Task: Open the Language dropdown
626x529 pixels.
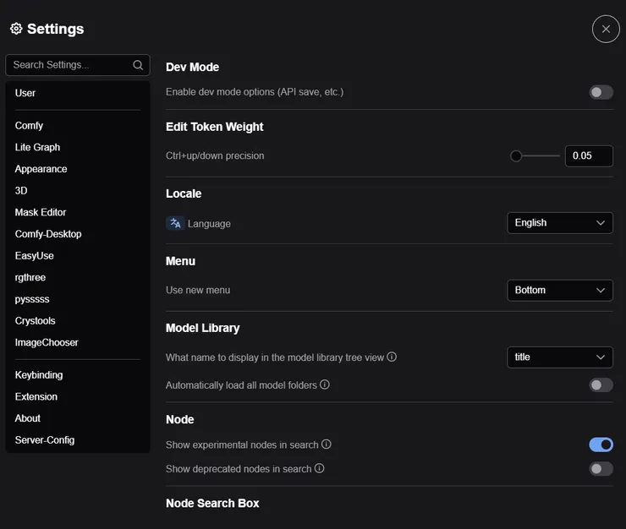Action: click(560, 223)
